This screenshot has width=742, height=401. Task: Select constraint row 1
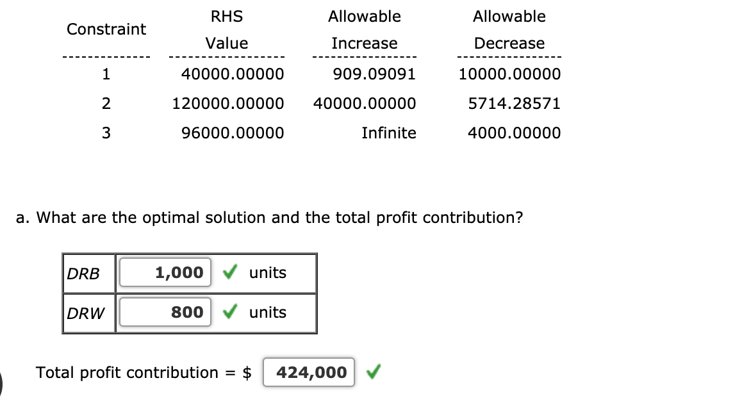tap(106, 74)
